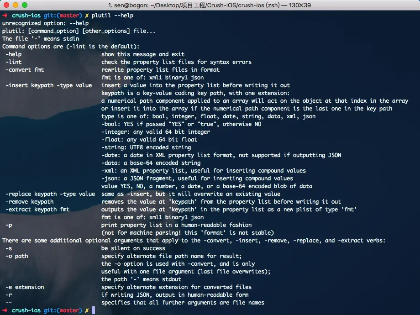Click 'The file '-' means stdin' line
Viewport: 420px width, 315px height.
pos(41,39)
